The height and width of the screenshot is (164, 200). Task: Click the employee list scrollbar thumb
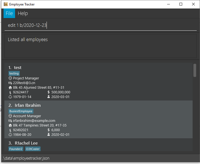195,70
